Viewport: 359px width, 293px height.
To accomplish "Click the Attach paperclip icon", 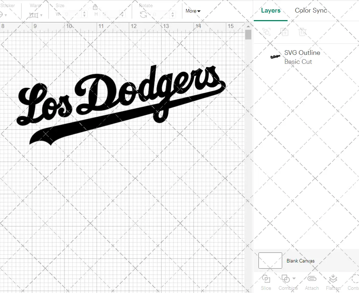I will pos(312,279).
